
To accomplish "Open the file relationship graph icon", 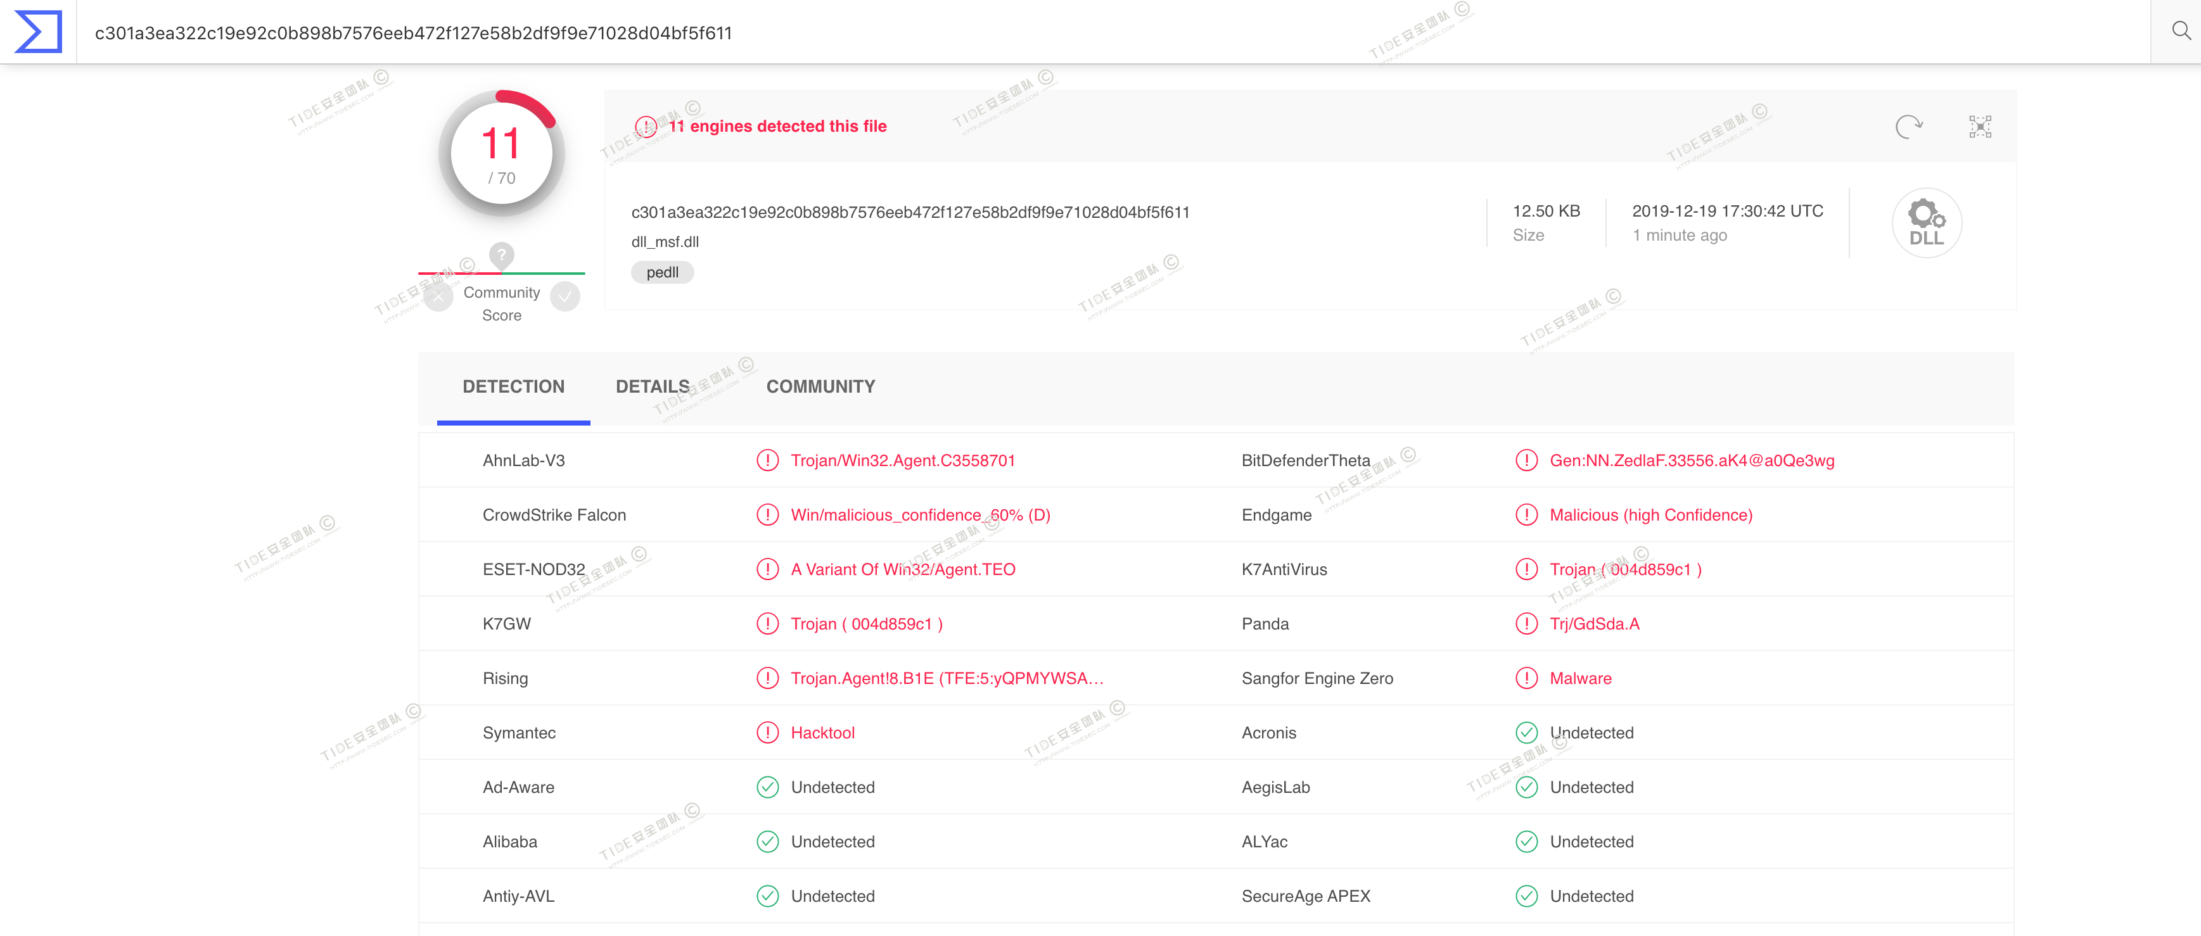I will pyautogui.click(x=1980, y=127).
